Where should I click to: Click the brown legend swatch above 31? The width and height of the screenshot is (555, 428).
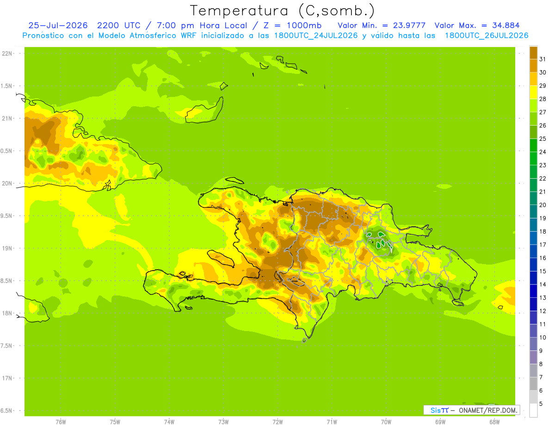(x=533, y=53)
